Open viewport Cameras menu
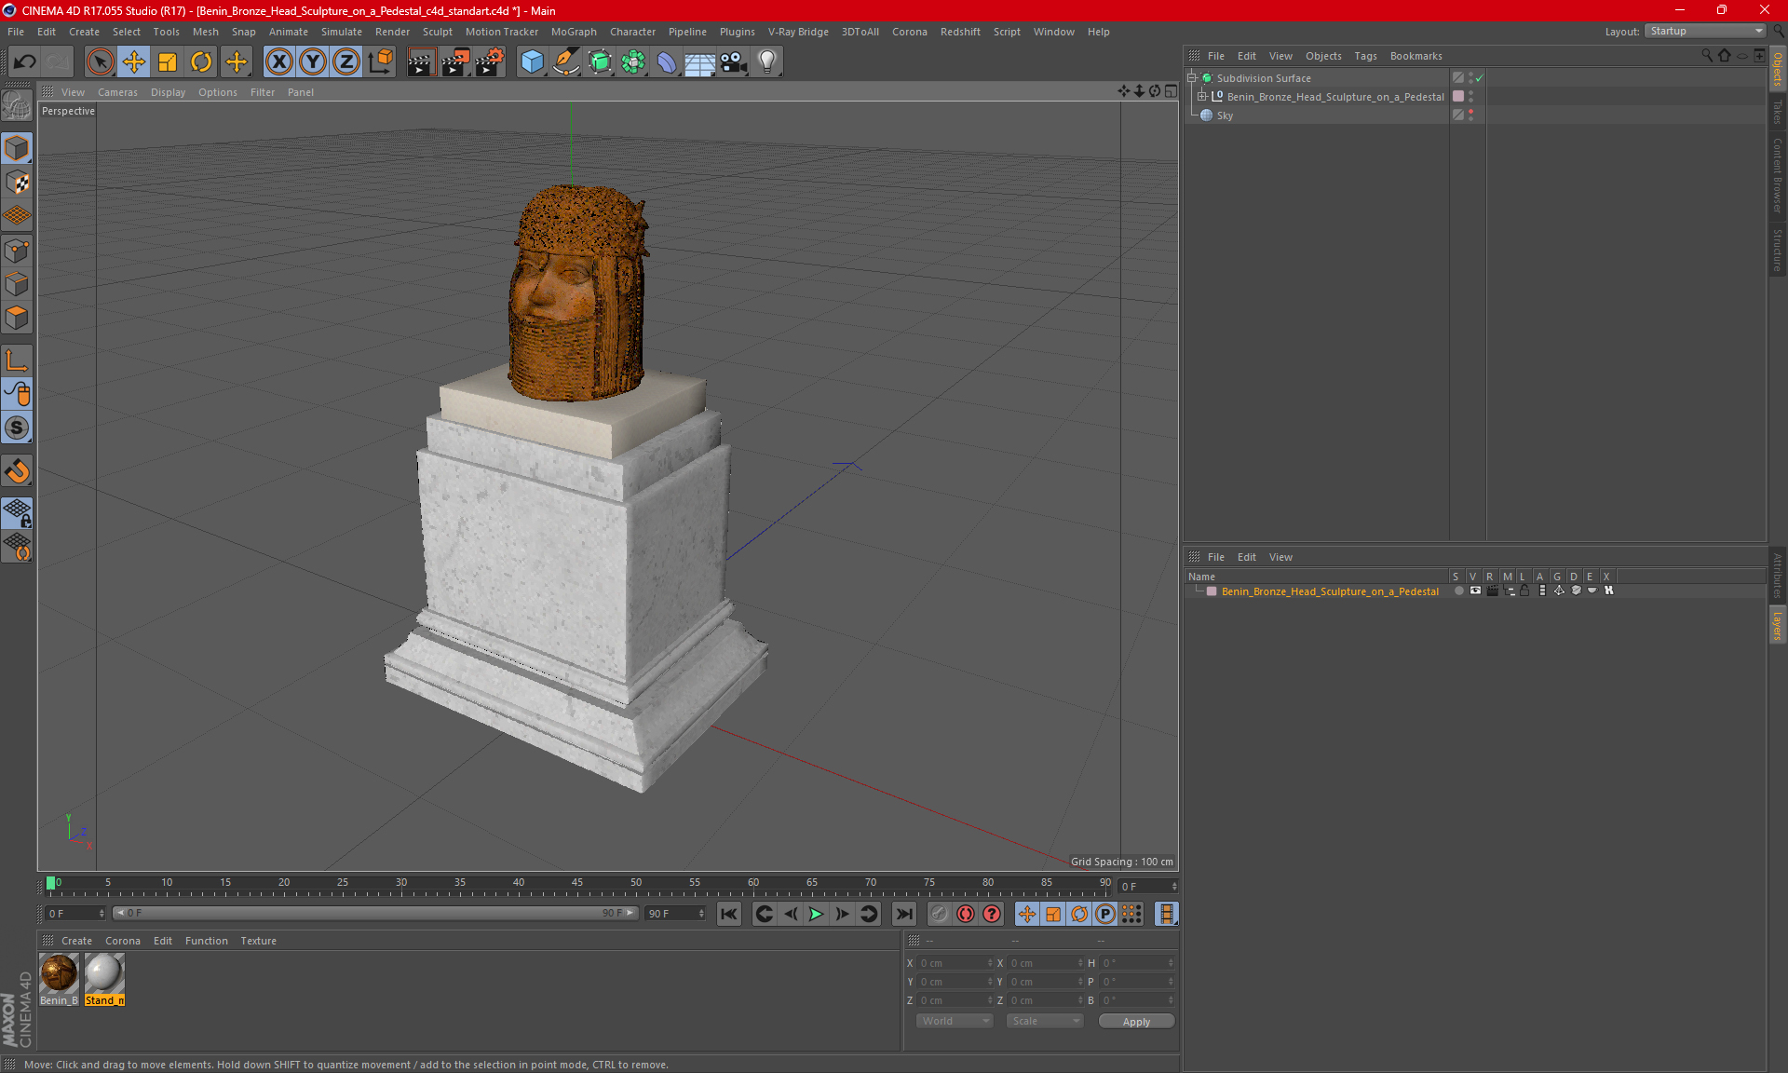The width and height of the screenshot is (1788, 1073). click(x=117, y=92)
